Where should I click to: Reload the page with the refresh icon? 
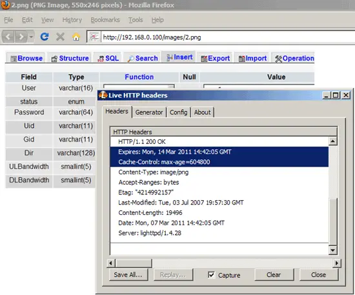point(45,36)
